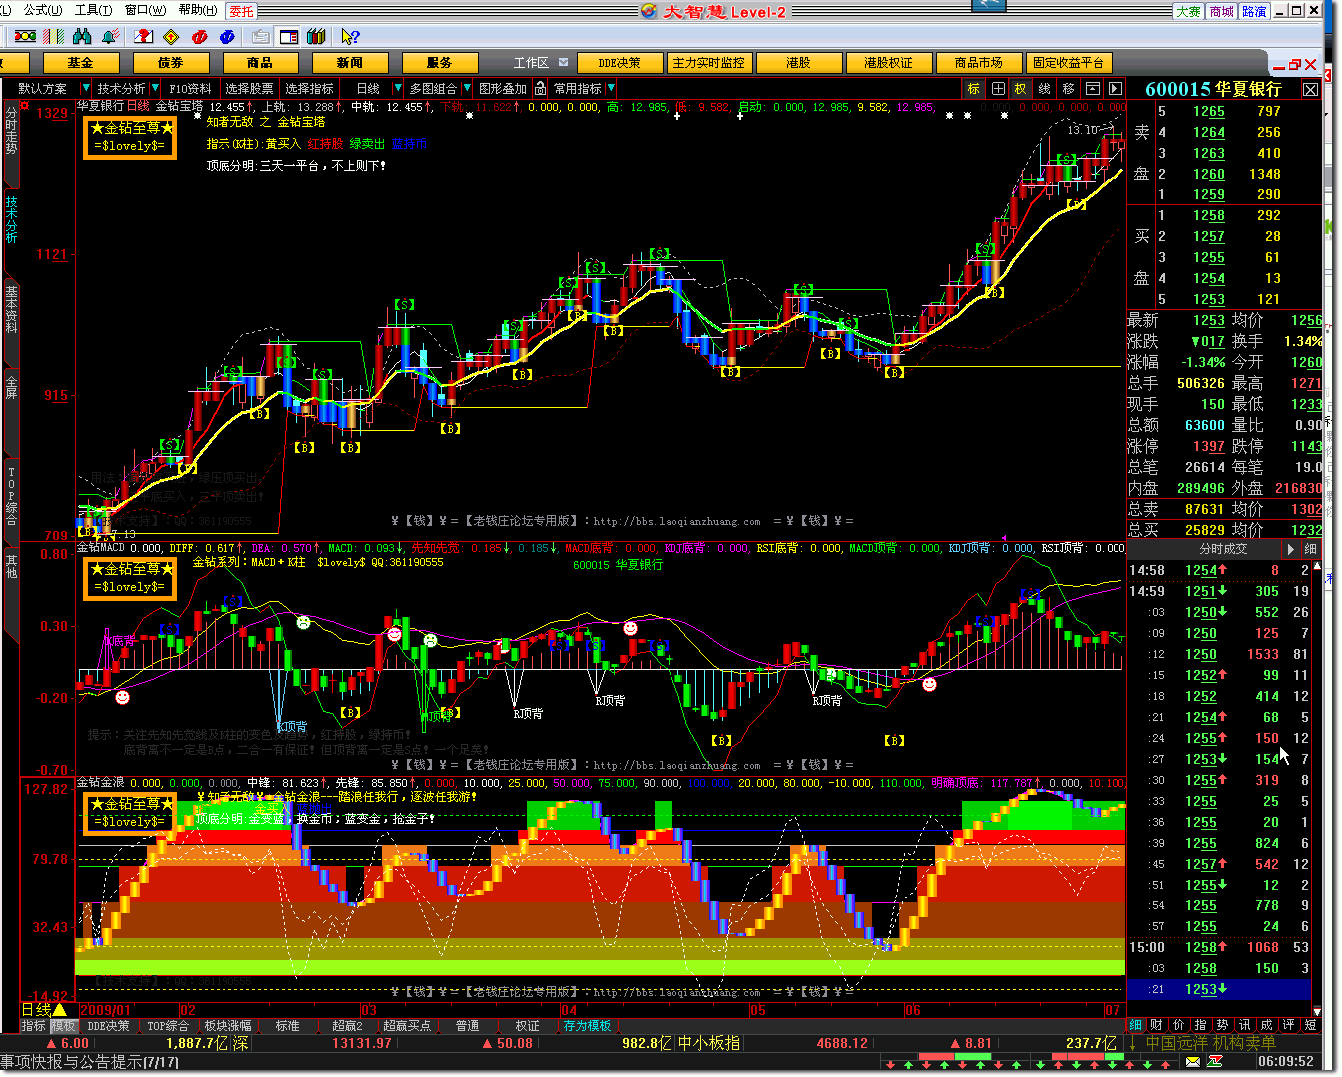Open dropdown arrow beside 多图组合
The image size is (1342, 1077).
(x=466, y=89)
